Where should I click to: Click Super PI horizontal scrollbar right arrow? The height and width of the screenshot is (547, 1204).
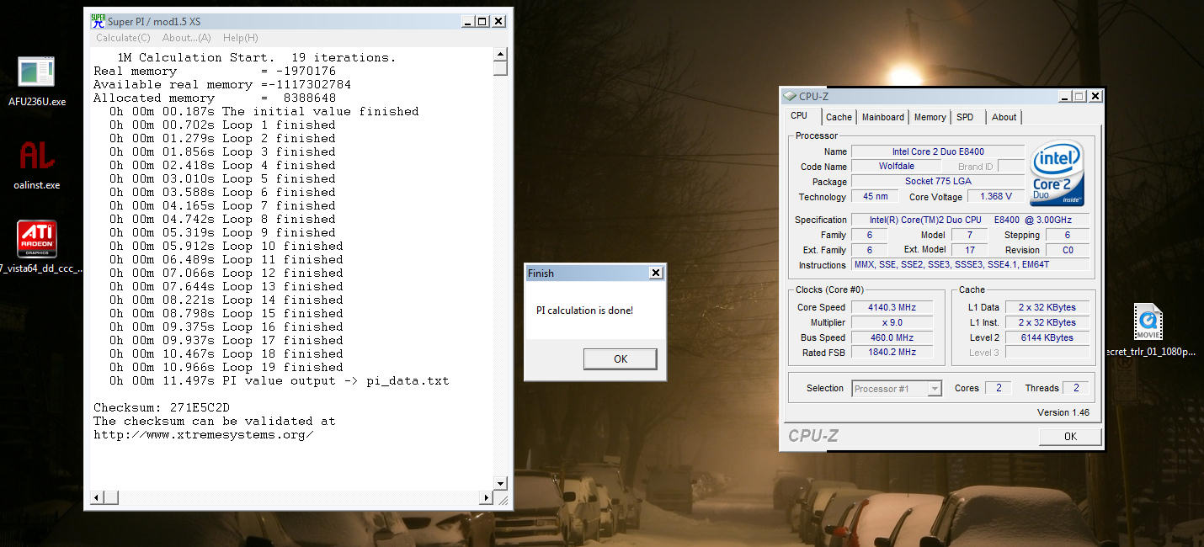pos(486,497)
